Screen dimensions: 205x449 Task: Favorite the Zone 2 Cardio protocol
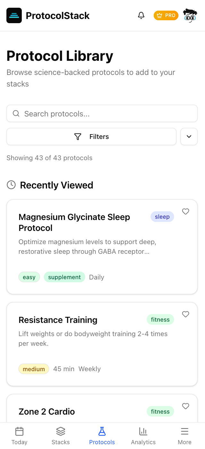point(185,406)
